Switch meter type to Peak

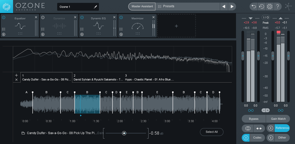click(x=266, y=23)
